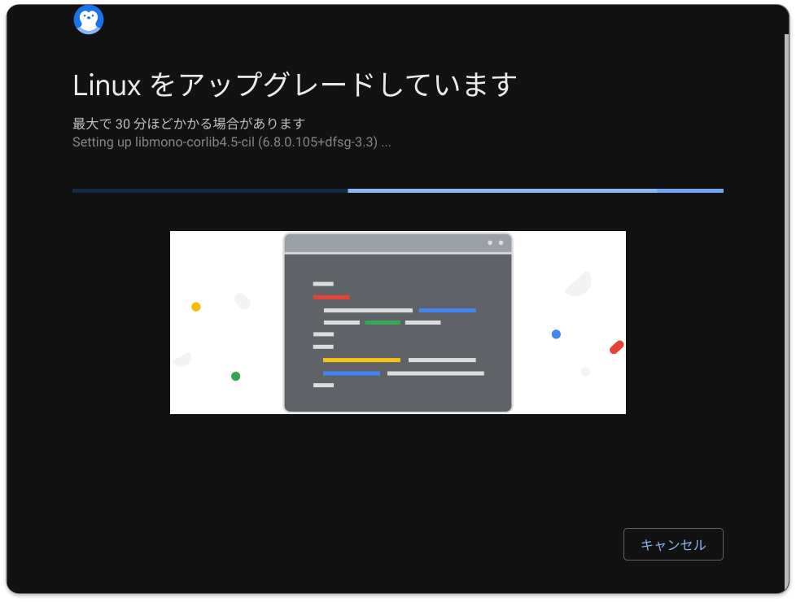This screenshot has height=602, width=796.
Task: Click the red underline in the terminal graphic
Action: coord(330,298)
